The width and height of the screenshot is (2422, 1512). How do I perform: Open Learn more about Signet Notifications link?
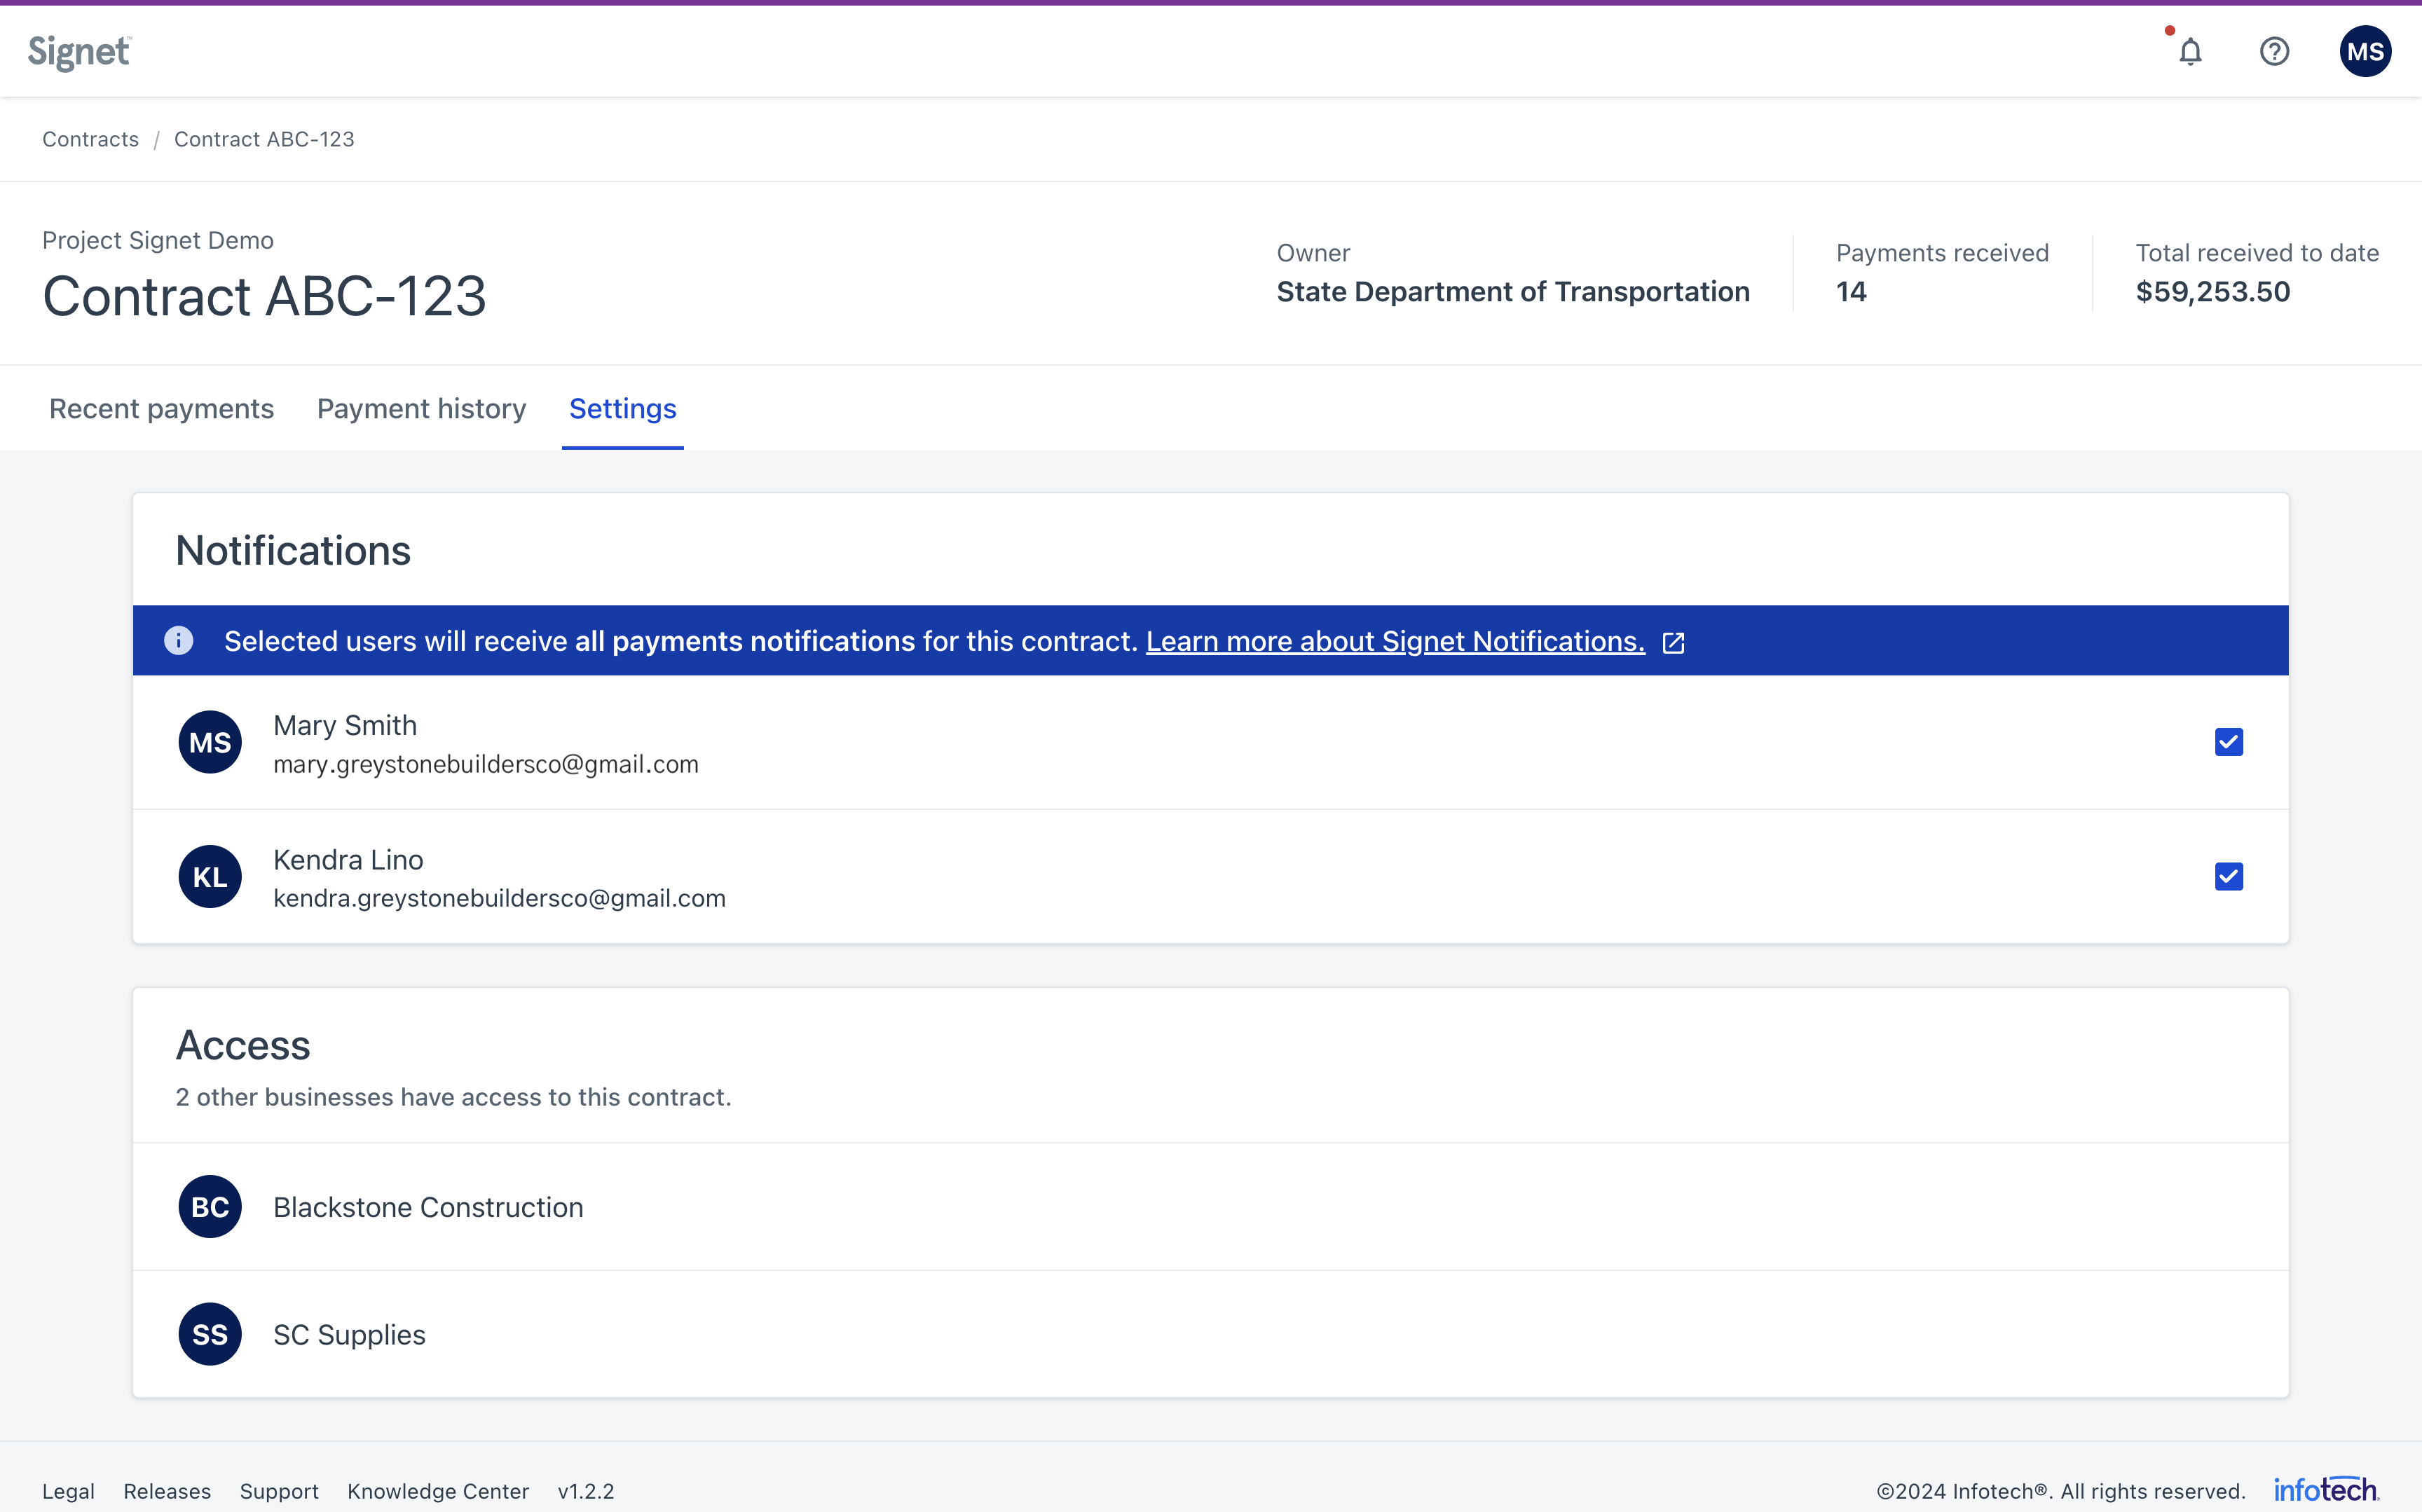point(1395,641)
